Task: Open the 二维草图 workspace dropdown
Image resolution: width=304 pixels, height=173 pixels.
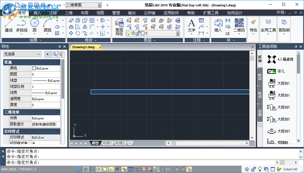Action: pos(99,5)
